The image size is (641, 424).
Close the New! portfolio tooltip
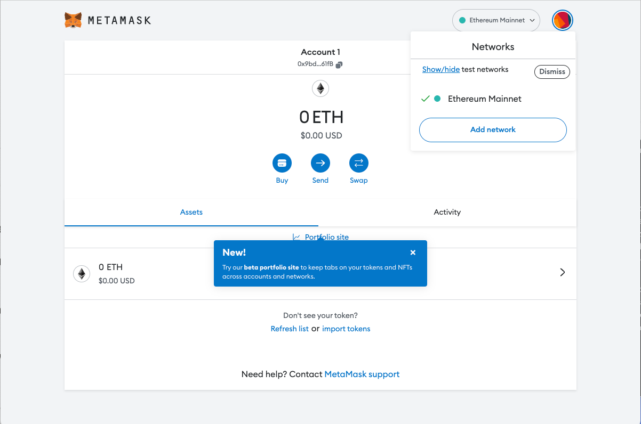pos(413,252)
